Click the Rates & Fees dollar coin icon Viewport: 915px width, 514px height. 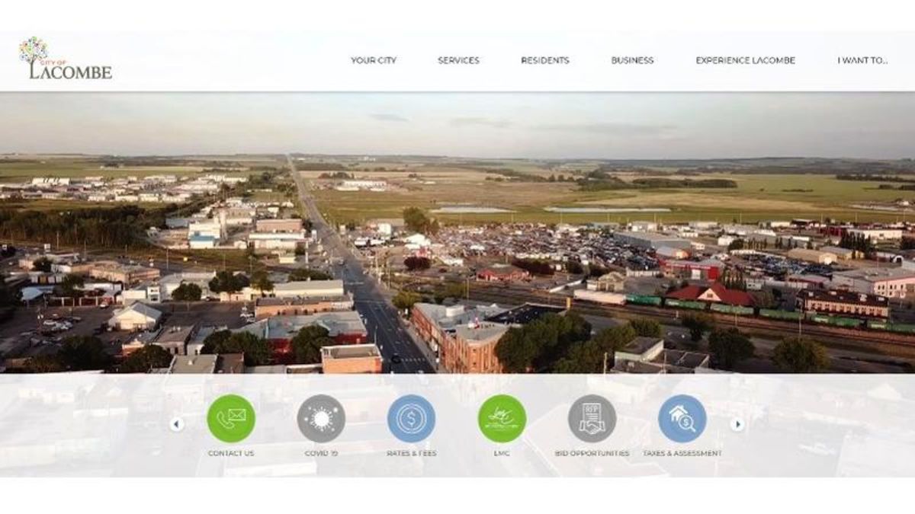tap(412, 420)
